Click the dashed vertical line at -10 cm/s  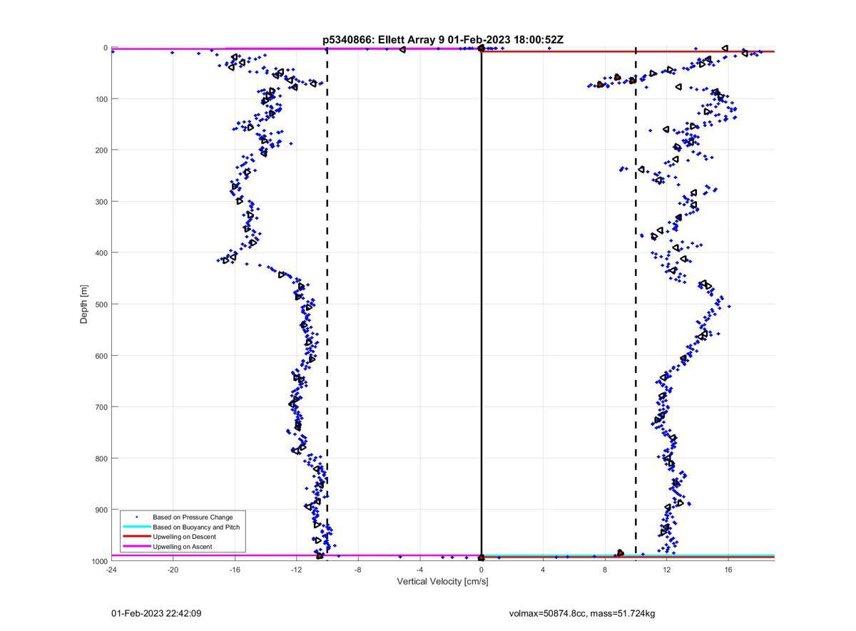click(x=327, y=304)
